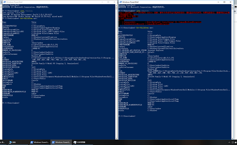
Task: Click the right PowerShell window's title bar icon
Action: 121,2
